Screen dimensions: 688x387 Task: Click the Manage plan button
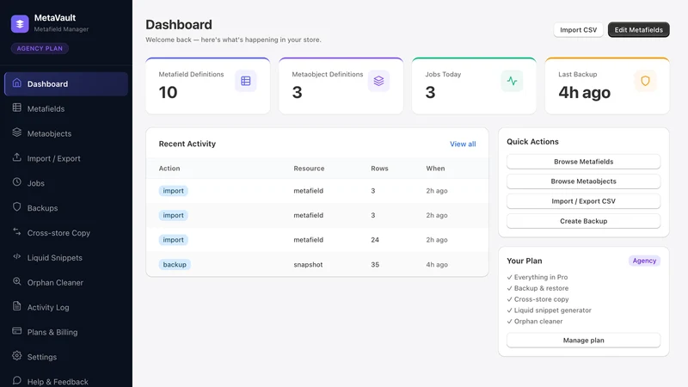pyautogui.click(x=584, y=340)
